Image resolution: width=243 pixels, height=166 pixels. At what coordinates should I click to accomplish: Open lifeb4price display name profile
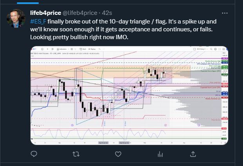pos(45,13)
